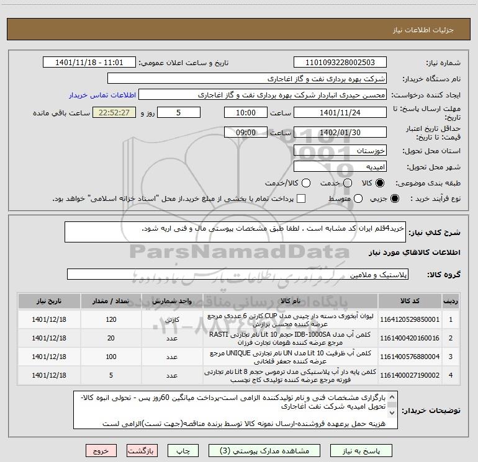This screenshot has width=478, height=462.
Task: Click the نام کالا column header
Action: pyautogui.click(x=291, y=301)
